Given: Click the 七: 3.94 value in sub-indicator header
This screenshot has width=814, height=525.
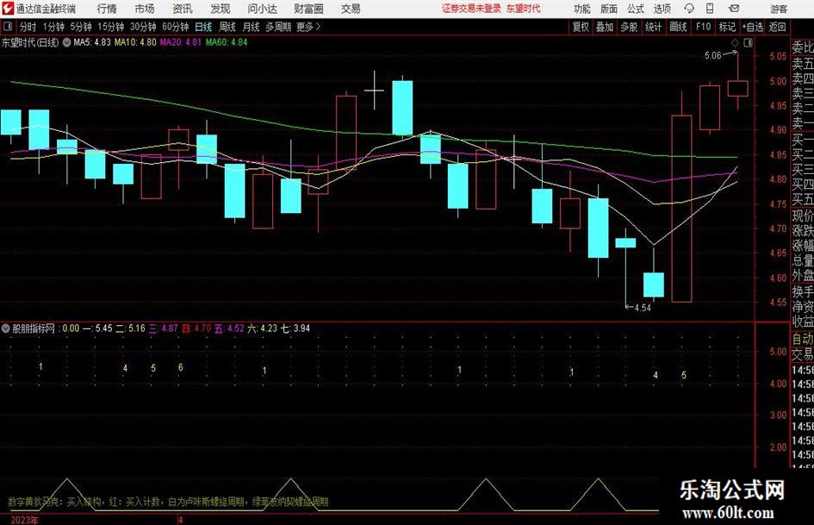Looking at the screenshot, I should pos(295,328).
